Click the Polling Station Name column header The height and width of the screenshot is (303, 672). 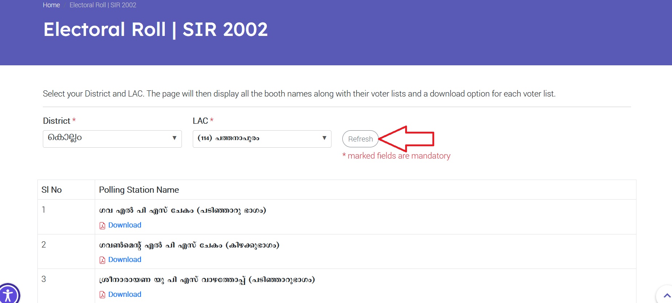[139, 190]
